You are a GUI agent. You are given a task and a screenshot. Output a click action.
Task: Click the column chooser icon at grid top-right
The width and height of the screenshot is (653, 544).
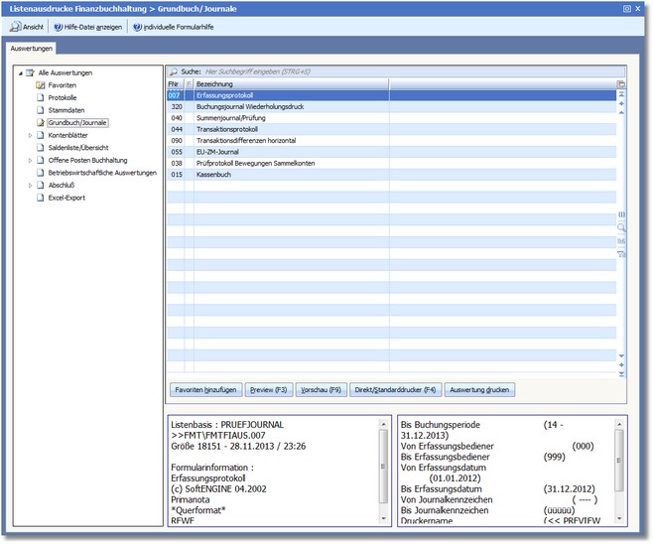click(x=621, y=84)
